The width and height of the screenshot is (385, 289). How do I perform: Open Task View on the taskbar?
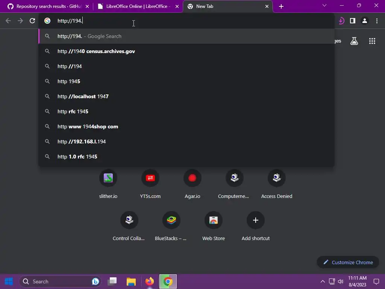113,281
